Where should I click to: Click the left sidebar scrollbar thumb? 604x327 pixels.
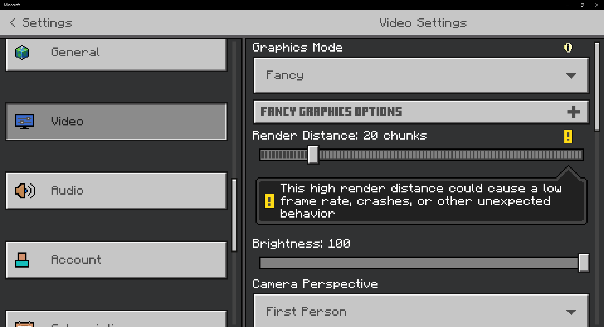point(234,215)
